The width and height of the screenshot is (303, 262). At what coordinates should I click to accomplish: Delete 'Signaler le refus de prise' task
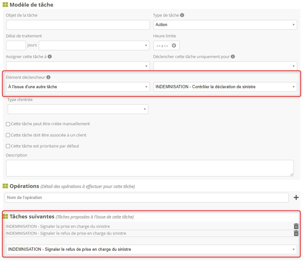coord(296,233)
